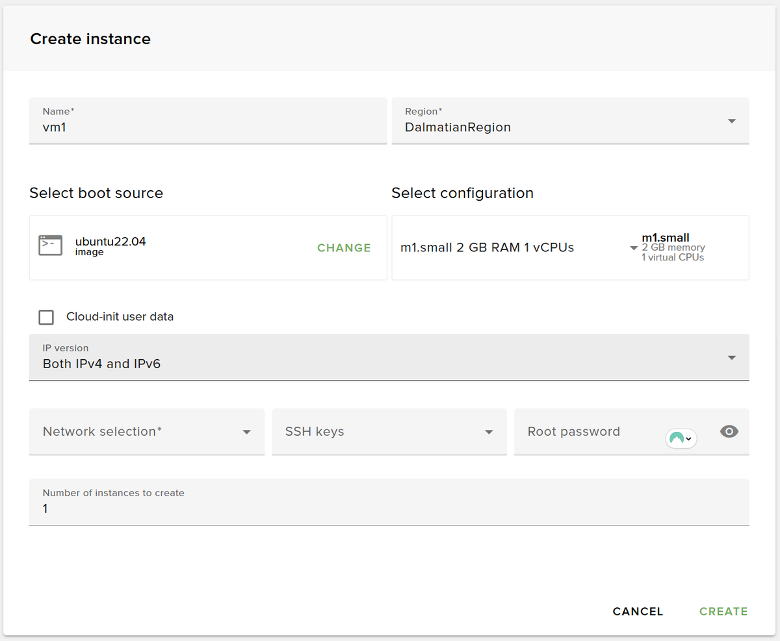Click the password manager icon in Root password
This screenshot has height=641, width=780.
pos(681,438)
